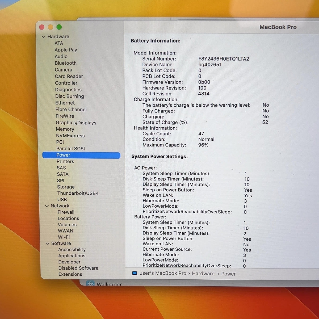319x319 pixels.
Task: Click Power in the path bar
Action: [x=228, y=274]
